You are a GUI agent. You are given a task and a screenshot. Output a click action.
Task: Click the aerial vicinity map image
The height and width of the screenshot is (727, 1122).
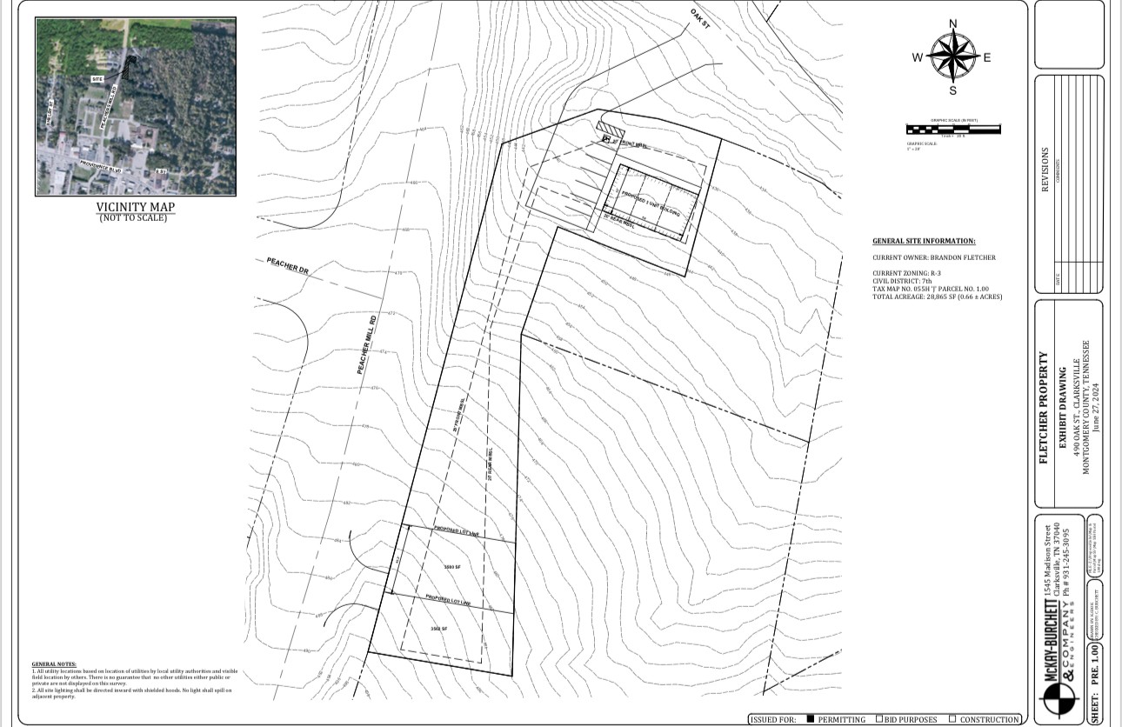pyautogui.click(x=136, y=107)
